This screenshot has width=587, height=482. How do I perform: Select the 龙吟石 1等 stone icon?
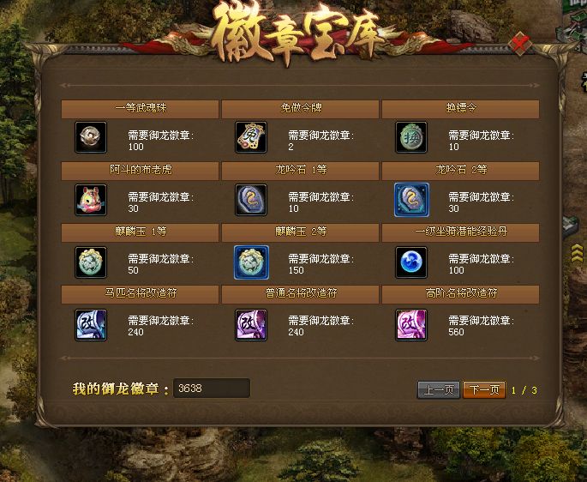[x=251, y=200]
